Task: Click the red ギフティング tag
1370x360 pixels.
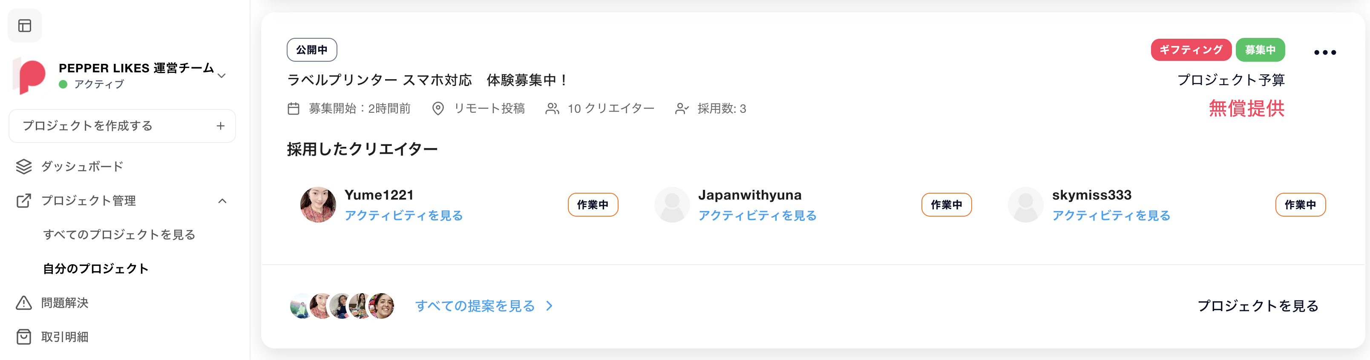Action: pyautogui.click(x=1191, y=50)
